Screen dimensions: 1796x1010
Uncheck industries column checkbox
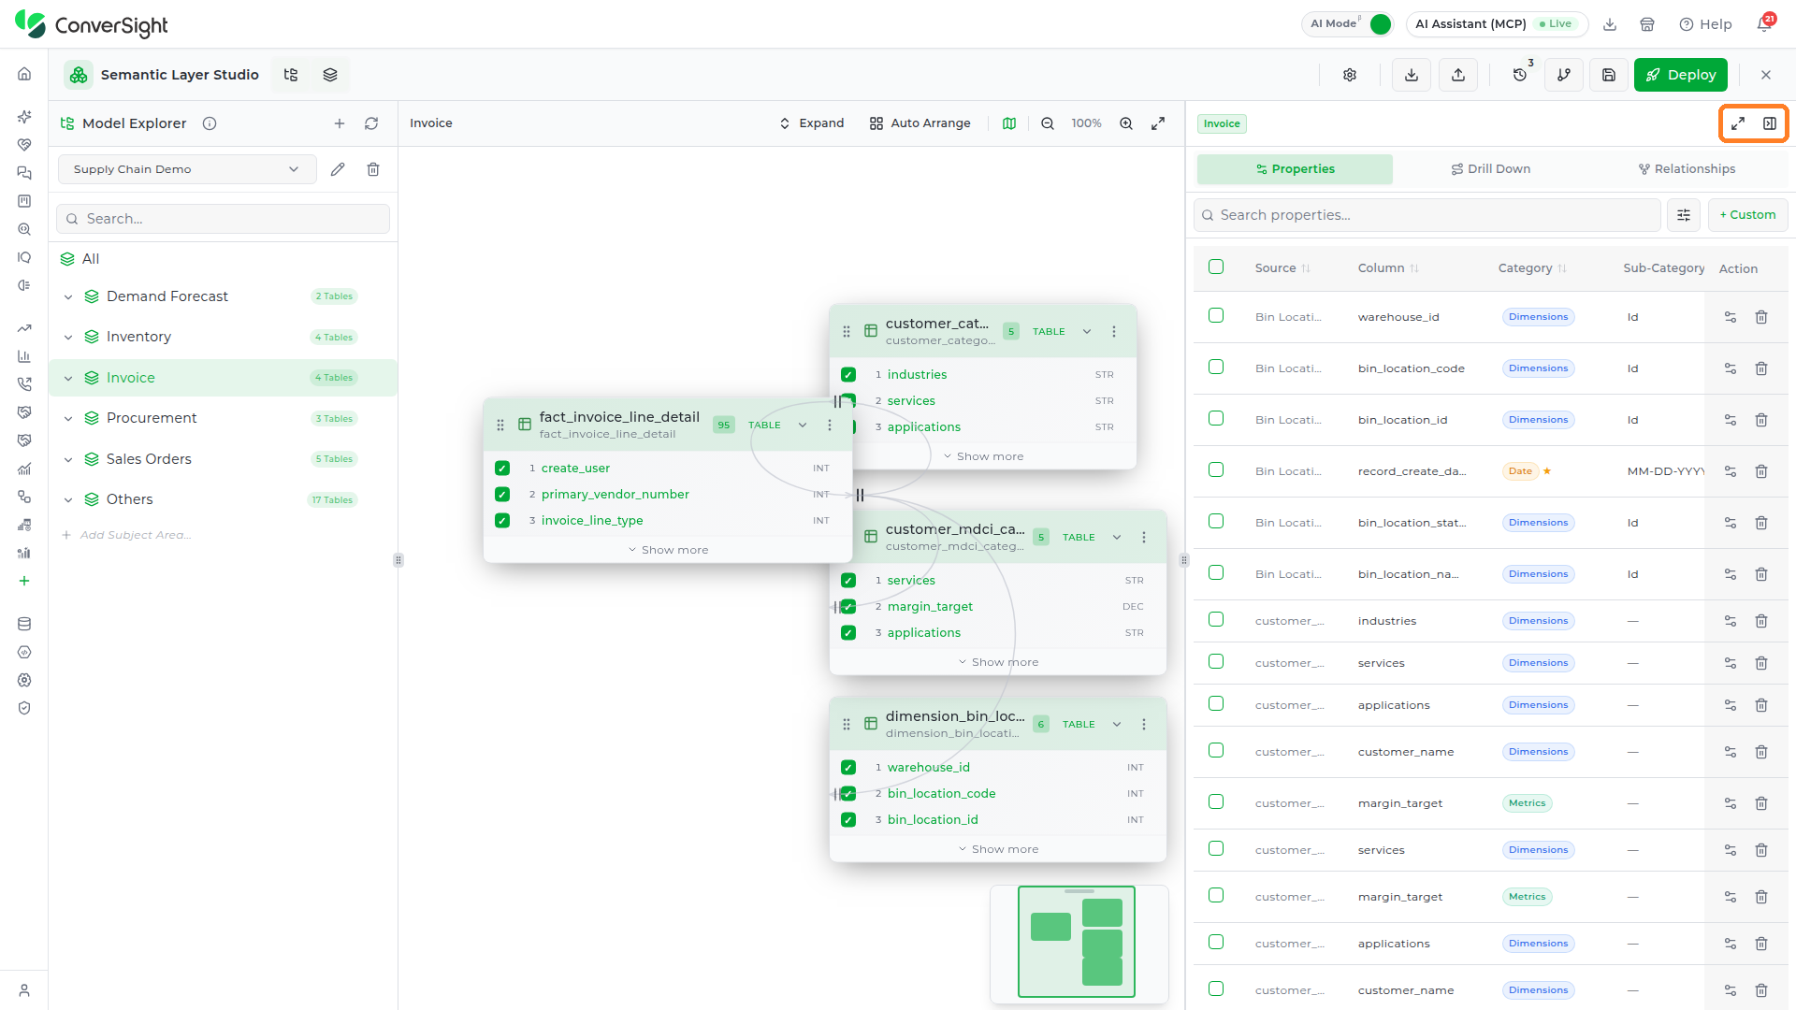848,375
